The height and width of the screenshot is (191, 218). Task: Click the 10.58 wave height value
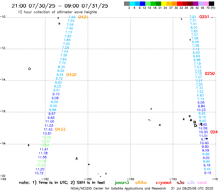click(203, 128)
